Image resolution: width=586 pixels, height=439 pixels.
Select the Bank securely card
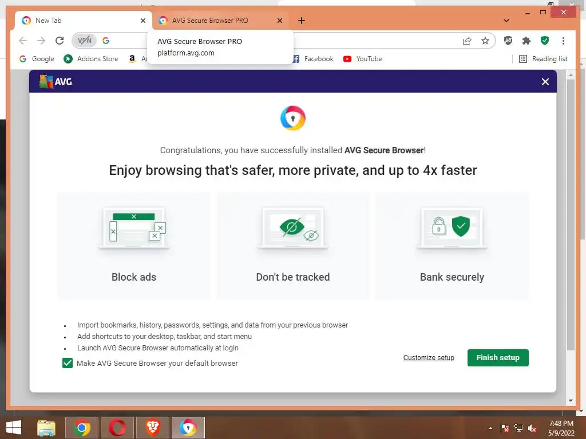point(452,246)
